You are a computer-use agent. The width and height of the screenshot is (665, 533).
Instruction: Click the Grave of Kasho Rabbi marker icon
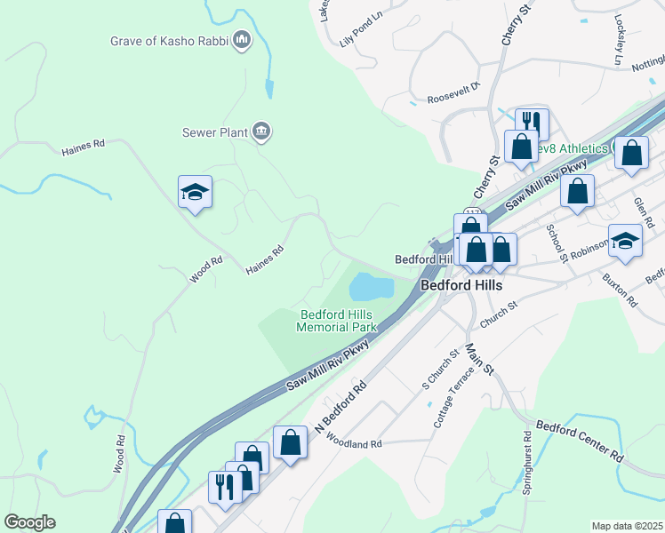(242, 40)
